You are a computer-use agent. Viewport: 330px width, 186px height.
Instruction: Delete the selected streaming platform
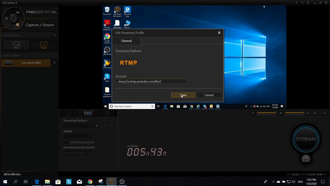112,126
